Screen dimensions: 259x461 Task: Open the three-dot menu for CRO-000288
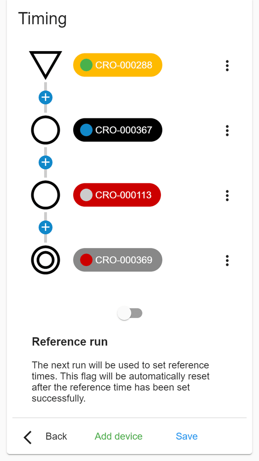pos(227,65)
